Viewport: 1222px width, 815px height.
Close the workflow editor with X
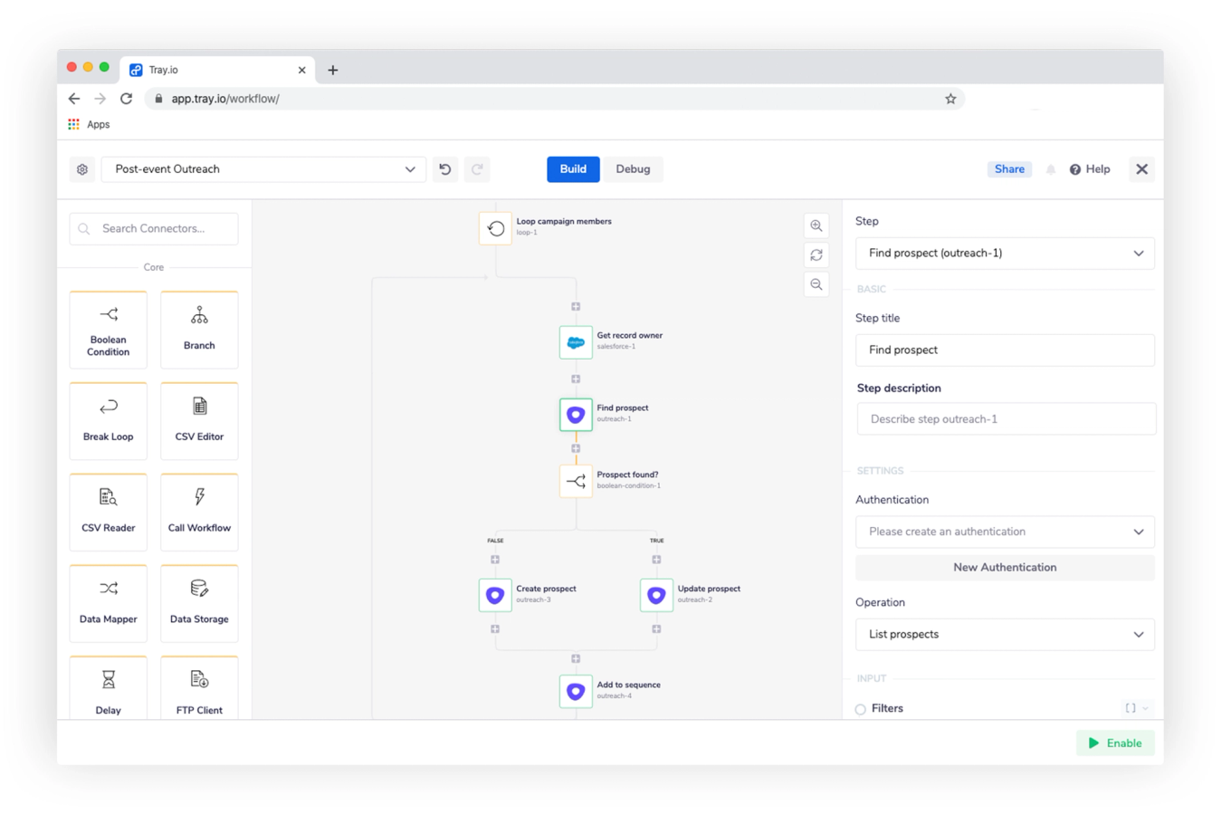(x=1141, y=169)
